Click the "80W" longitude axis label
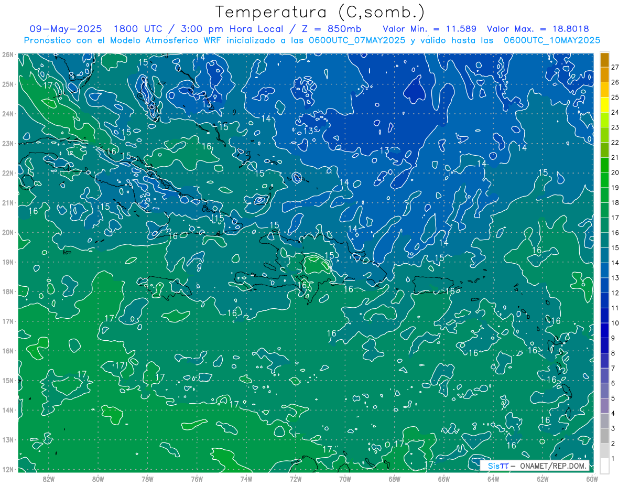629x486 pixels. (98, 479)
